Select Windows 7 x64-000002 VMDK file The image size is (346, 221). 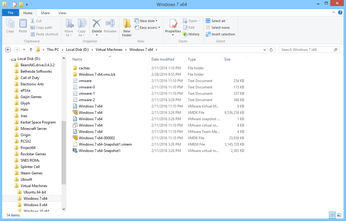[x=158, y=138]
